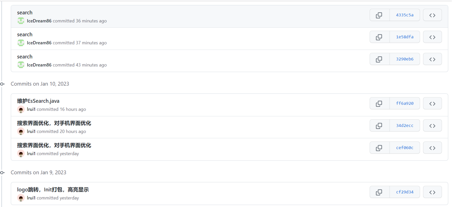Browse repository at commit 34d2ecc

click(432, 126)
